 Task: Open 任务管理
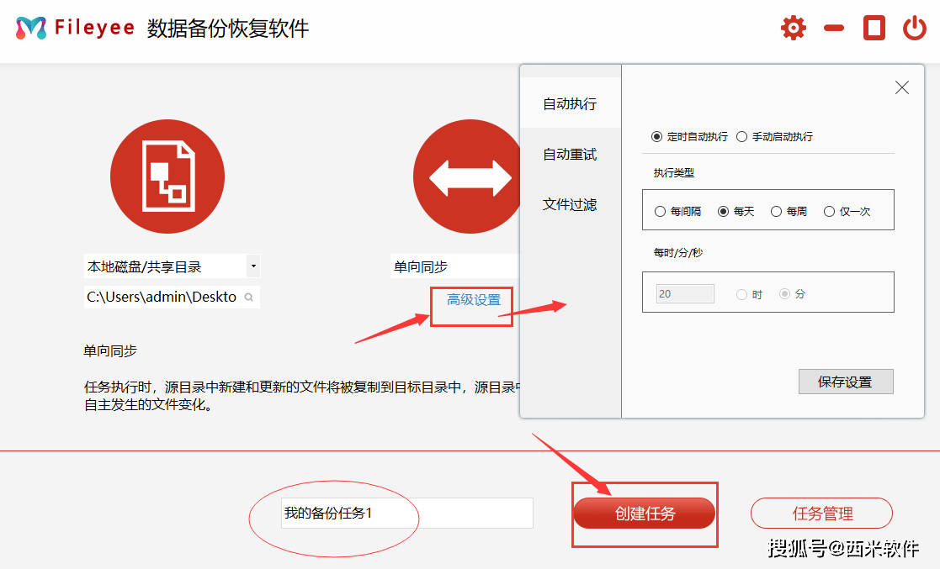822,514
